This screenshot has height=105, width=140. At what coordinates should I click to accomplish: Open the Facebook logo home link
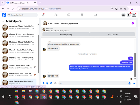(4, 15)
